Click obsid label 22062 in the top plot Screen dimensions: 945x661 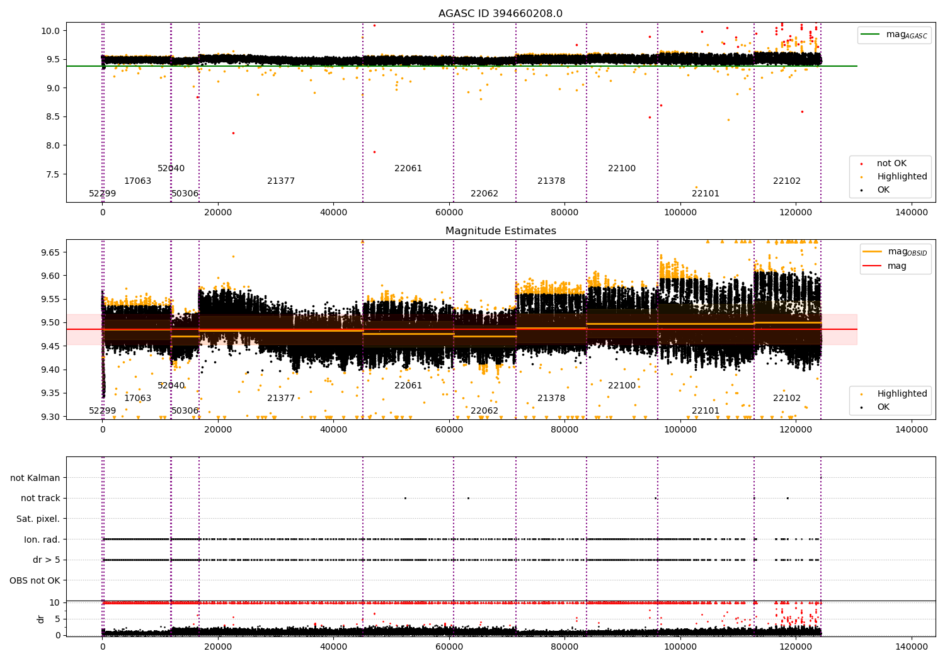click(x=484, y=193)
